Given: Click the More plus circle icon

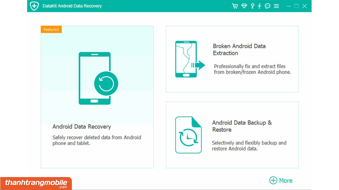Looking at the screenshot, I should (x=273, y=180).
